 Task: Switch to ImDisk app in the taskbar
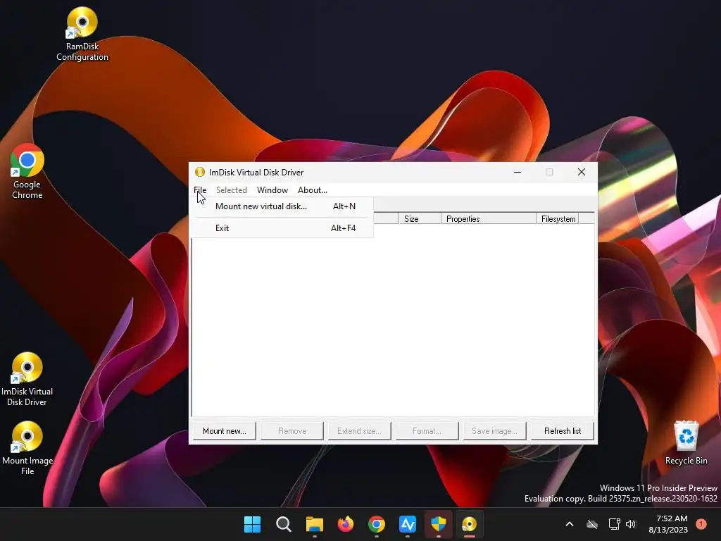[470, 524]
